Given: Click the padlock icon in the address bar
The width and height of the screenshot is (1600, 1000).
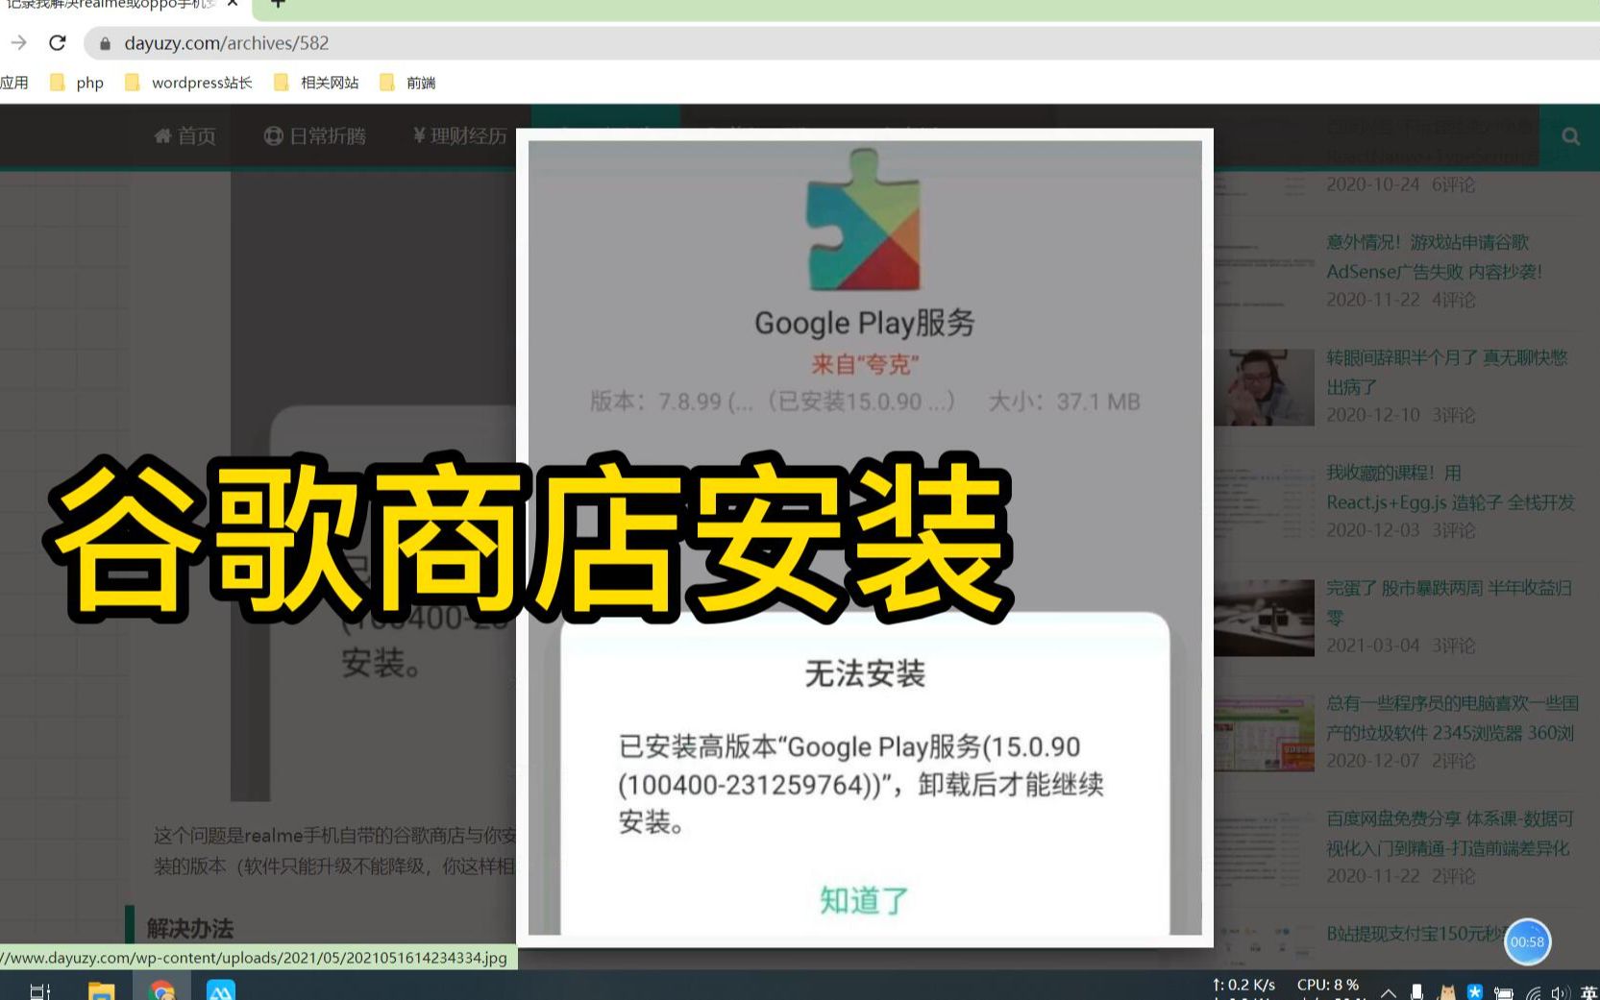Looking at the screenshot, I should coord(106,43).
